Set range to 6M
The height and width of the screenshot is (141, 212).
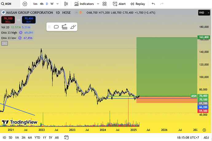pos(30,138)
